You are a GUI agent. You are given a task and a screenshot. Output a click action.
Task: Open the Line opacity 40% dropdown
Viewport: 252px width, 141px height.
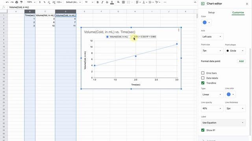pyautogui.click(x=212, y=108)
